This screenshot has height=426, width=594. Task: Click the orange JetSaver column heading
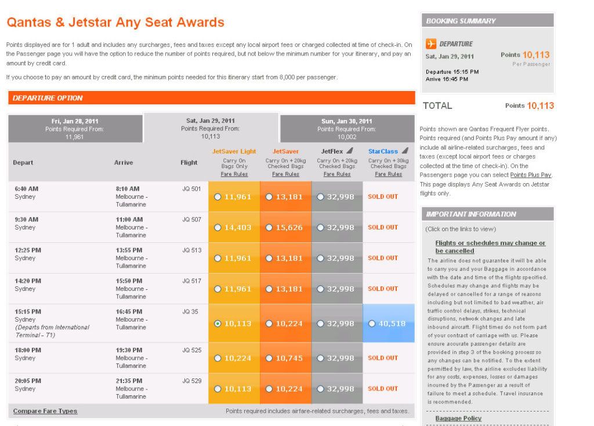[x=285, y=151]
